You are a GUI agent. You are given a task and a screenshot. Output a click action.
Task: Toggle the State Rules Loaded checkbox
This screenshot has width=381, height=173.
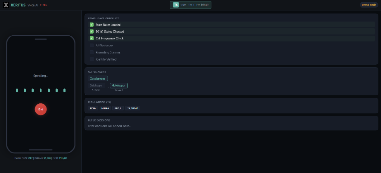click(x=91, y=25)
